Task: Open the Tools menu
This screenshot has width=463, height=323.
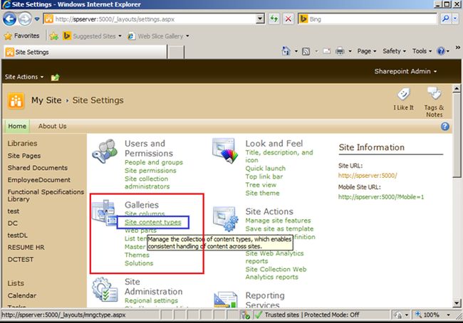Action: (x=422, y=51)
